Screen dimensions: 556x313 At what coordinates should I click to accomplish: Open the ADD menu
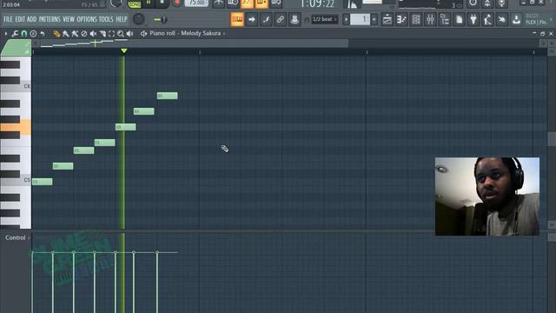pos(31,19)
